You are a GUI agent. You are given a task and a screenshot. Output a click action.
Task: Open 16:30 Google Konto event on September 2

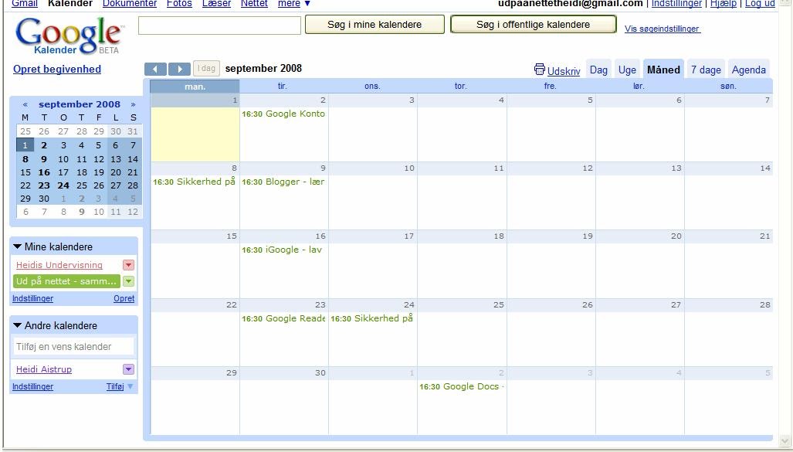pos(283,114)
